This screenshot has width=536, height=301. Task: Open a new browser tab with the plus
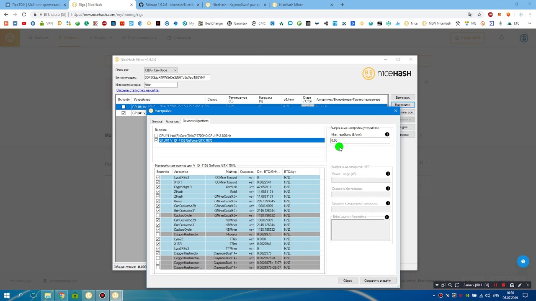342,5
